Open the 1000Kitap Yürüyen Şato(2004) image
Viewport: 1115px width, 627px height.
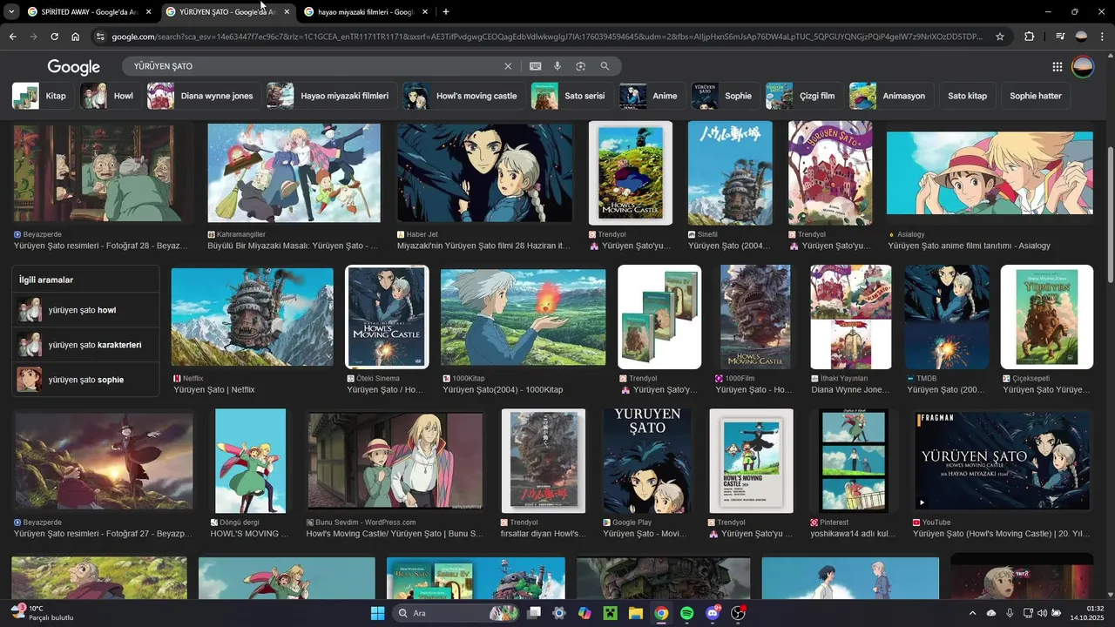[x=523, y=317]
